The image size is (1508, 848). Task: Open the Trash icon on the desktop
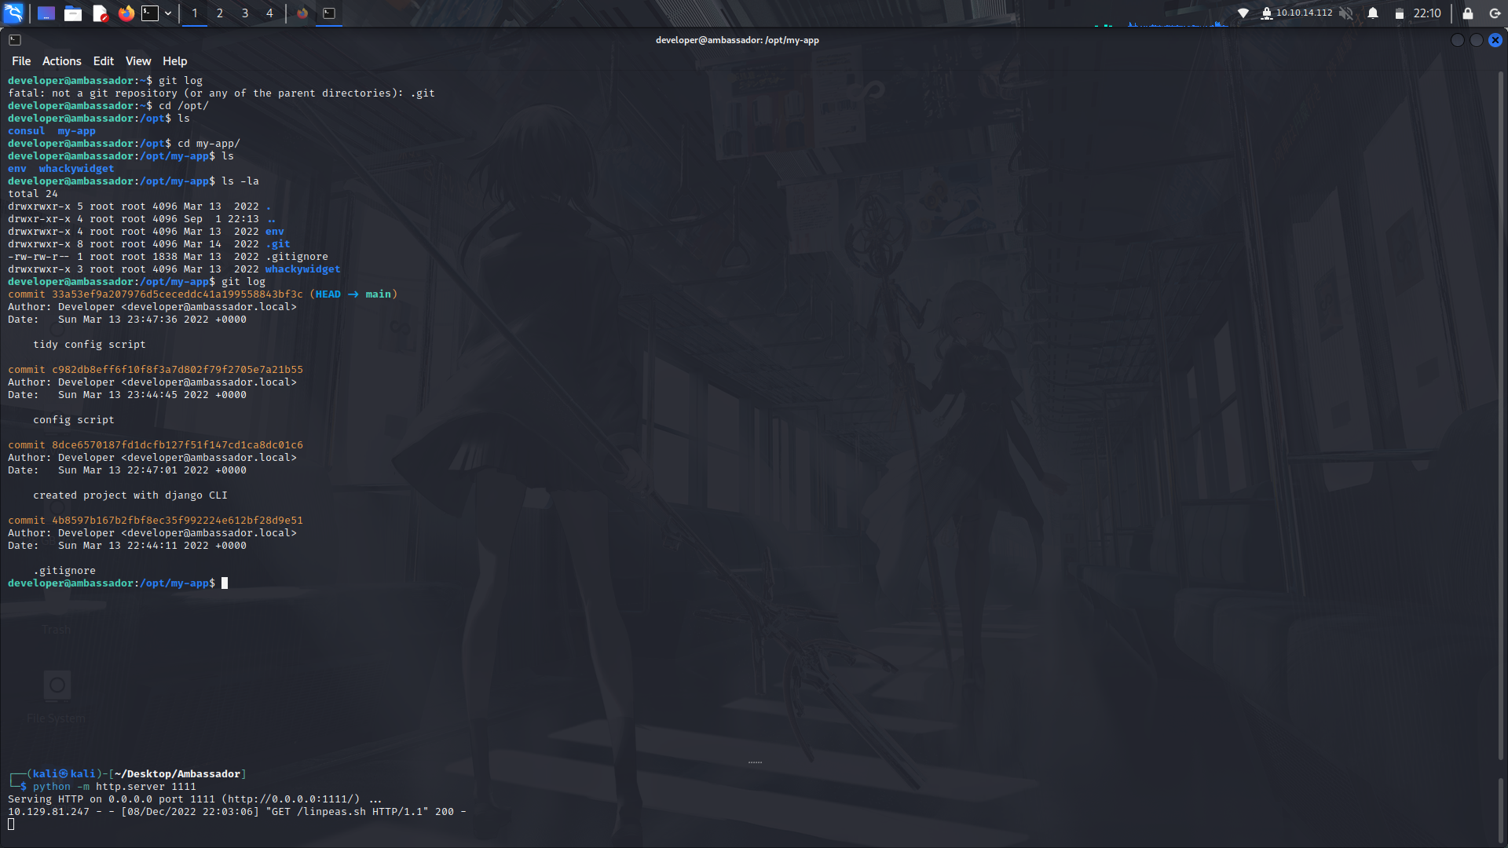[x=56, y=609]
